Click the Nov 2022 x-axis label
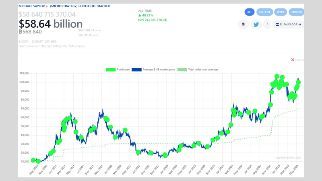The height and width of the screenshot is (181, 322). pyautogui.click(x=155, y=169)
